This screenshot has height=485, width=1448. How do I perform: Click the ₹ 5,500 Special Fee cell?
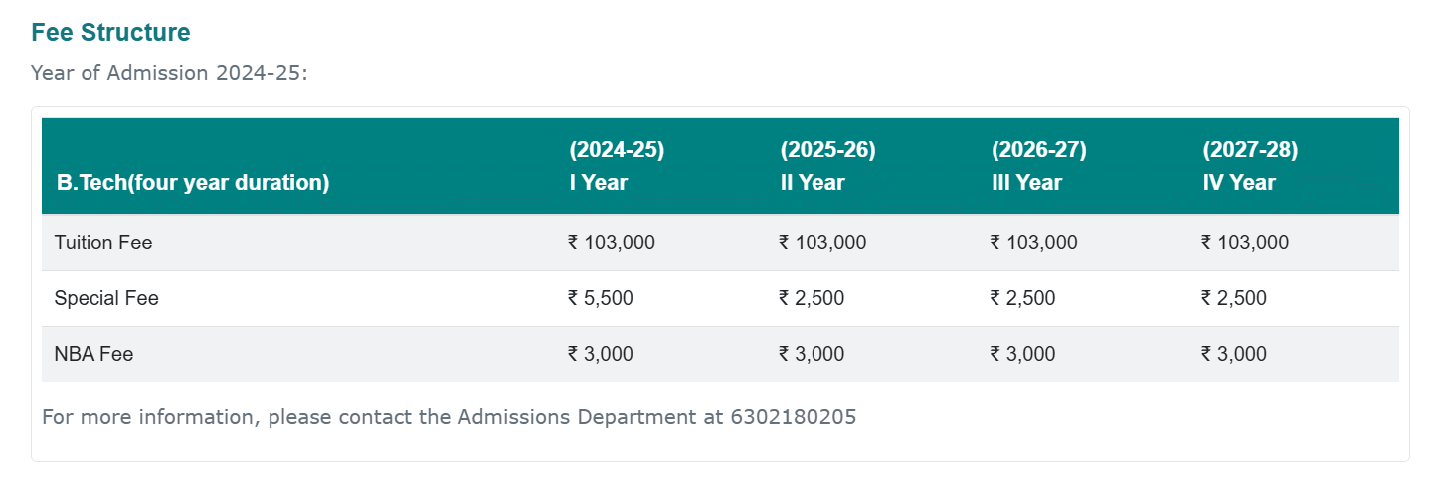(601, 298)
